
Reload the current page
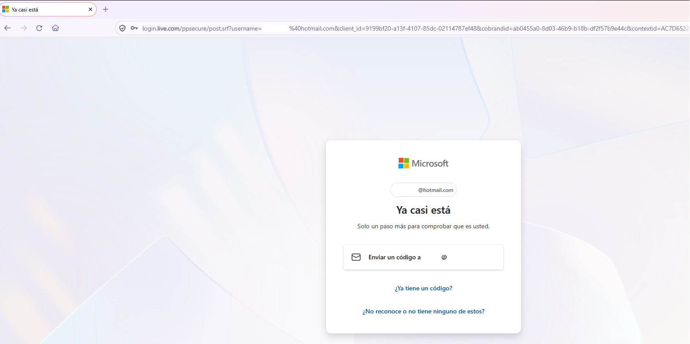pos(39,28)
